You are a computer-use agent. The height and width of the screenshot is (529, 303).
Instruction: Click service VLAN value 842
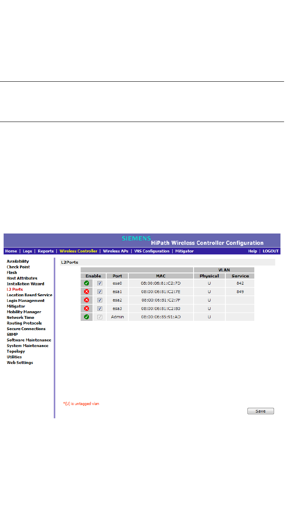(240, 283)
